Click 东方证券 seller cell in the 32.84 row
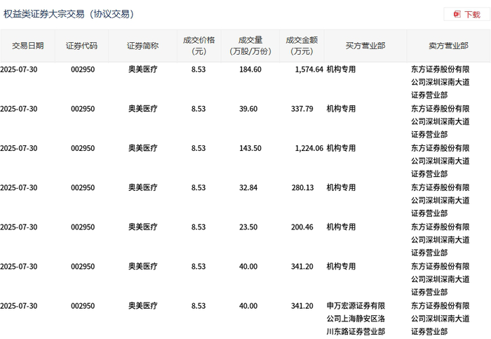 [x=440, y=201]
